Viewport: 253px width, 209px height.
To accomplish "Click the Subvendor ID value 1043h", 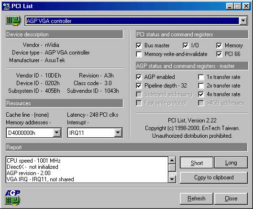I will pyautogui.click(x=111, y=91).
